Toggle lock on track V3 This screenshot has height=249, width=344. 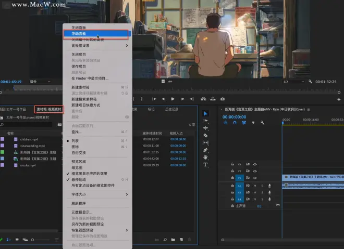232,164
